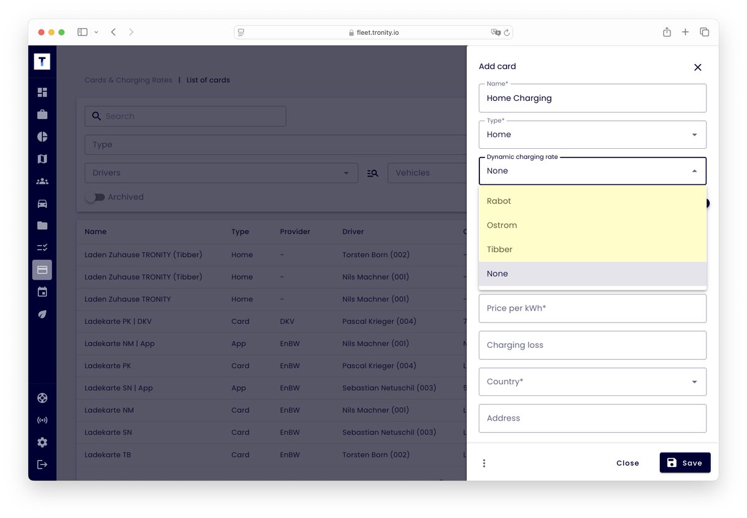Reload the page in address bar
Screen dimensions: 747x518
tap(507, 32)
